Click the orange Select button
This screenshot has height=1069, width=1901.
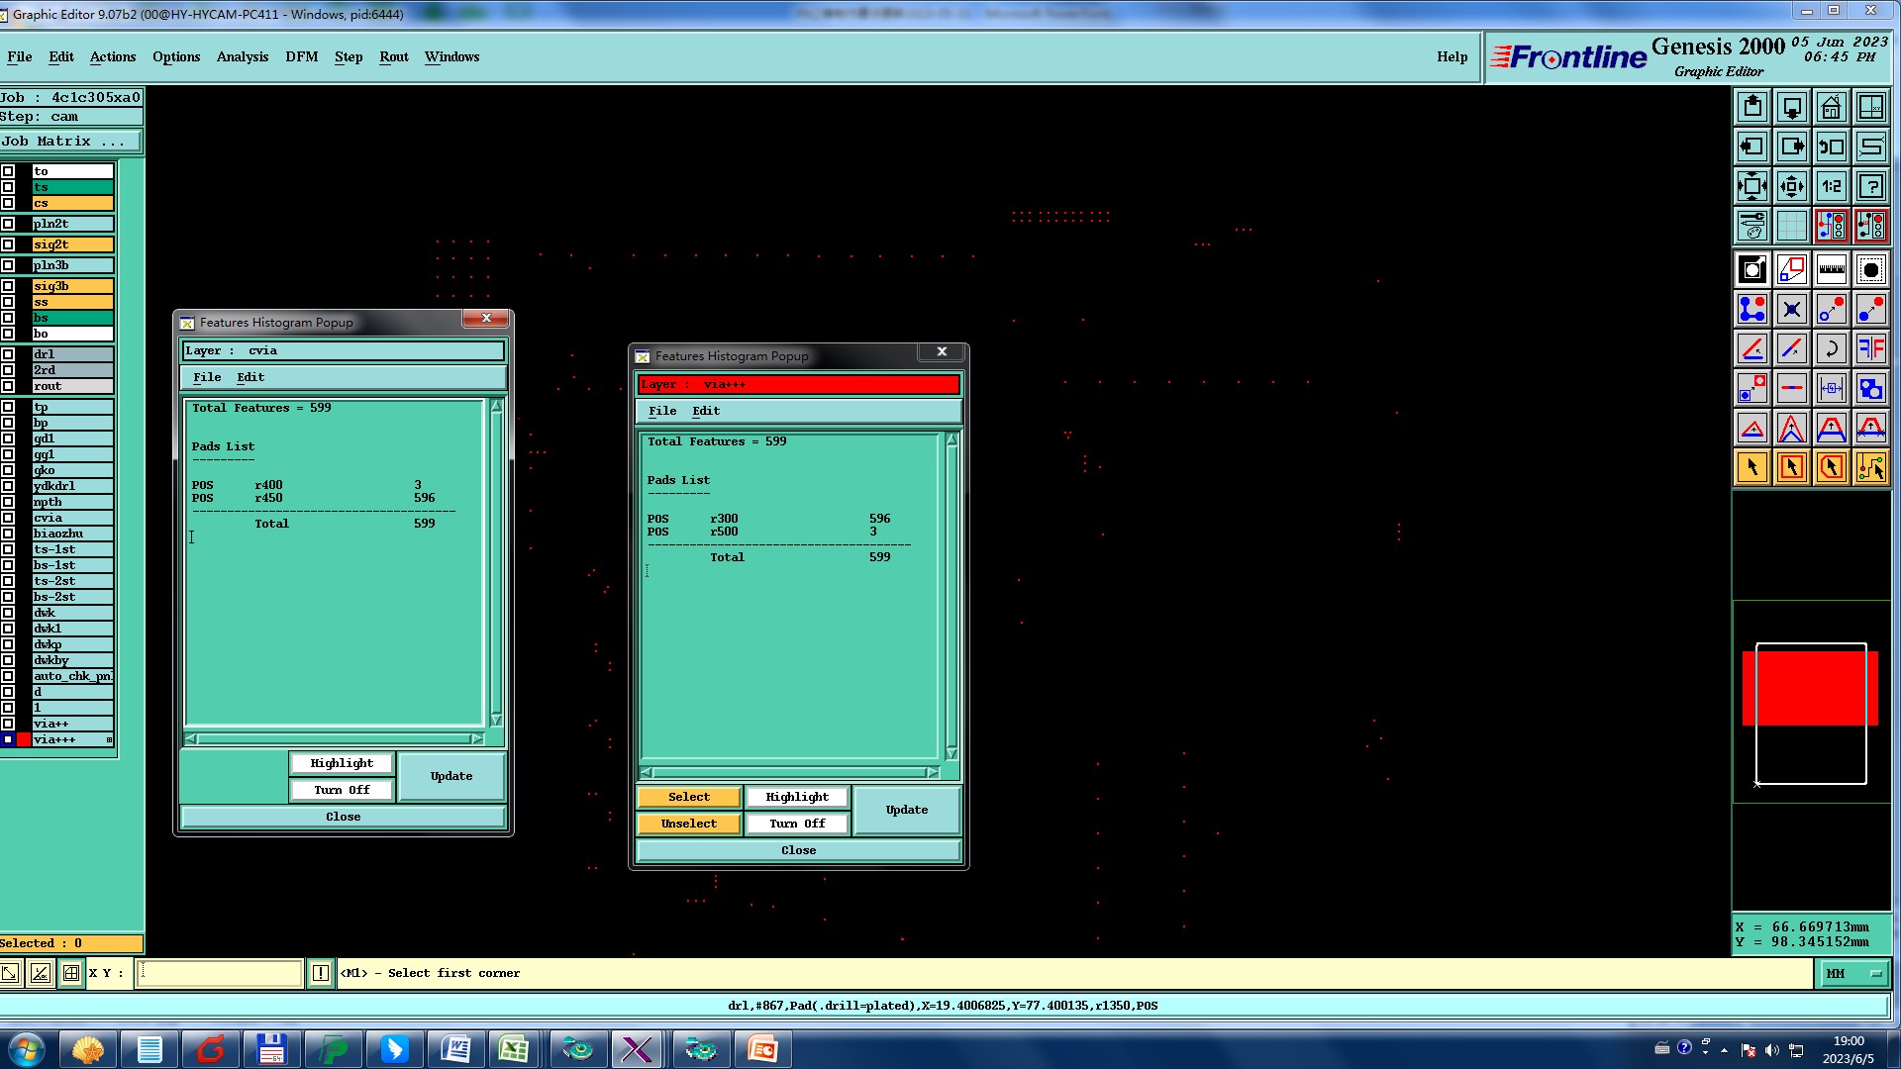[x=688, y=797]
